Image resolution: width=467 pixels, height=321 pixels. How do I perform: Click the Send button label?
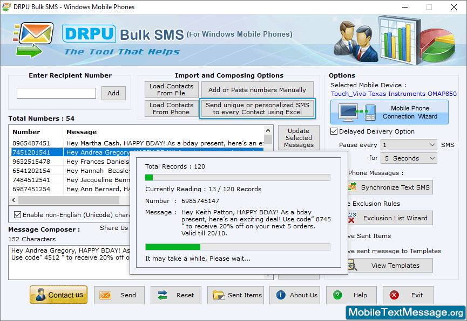pyautogui.click(x=128, y=295)
